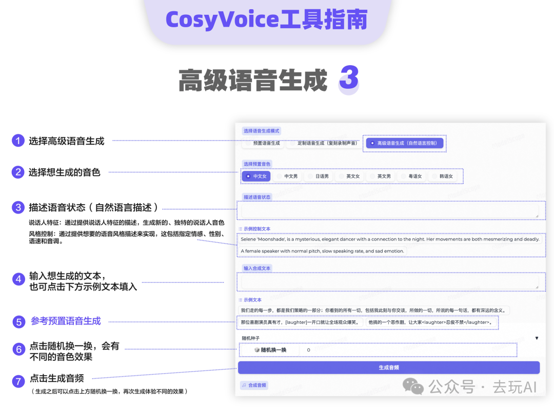Choose the 韩语女 preset voice
The height and width of the screenshot is (409, 554).
tap(442, 176)
